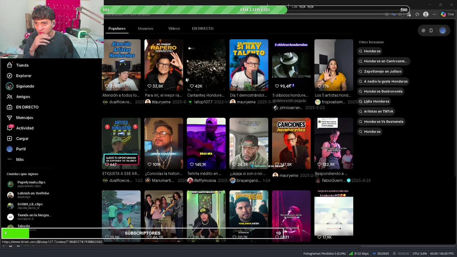The image size is (457, 257).
Task: Open author tropicalisim... profile link
Action: click(x=333, y=102)
